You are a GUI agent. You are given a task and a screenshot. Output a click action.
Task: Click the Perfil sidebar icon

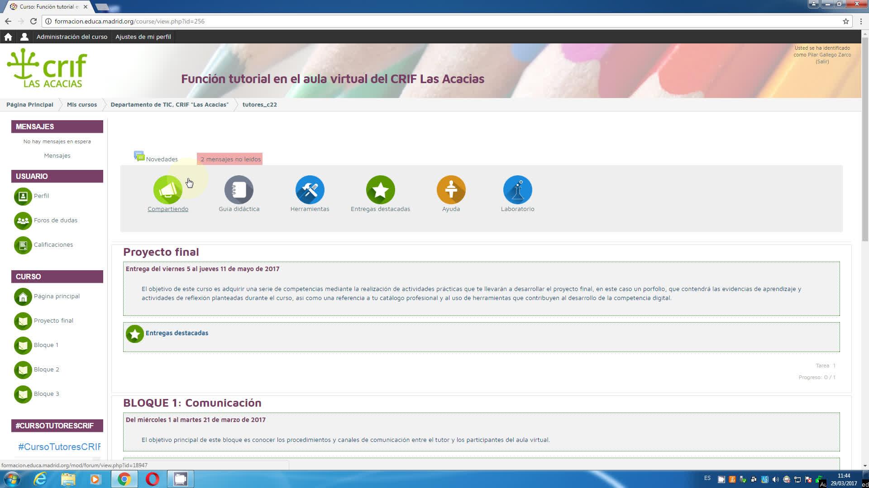23,197
